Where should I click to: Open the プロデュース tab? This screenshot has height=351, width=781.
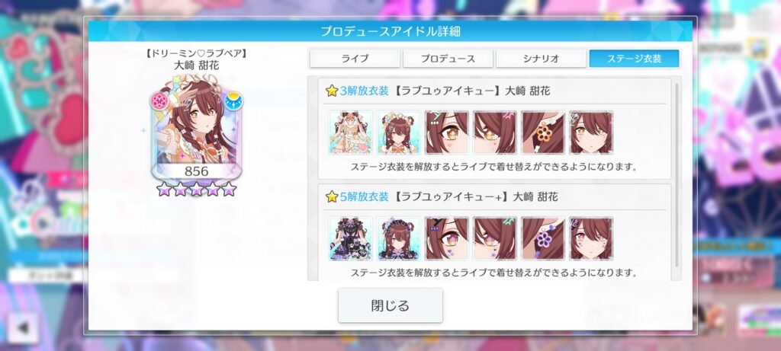(x=448, y=59)
